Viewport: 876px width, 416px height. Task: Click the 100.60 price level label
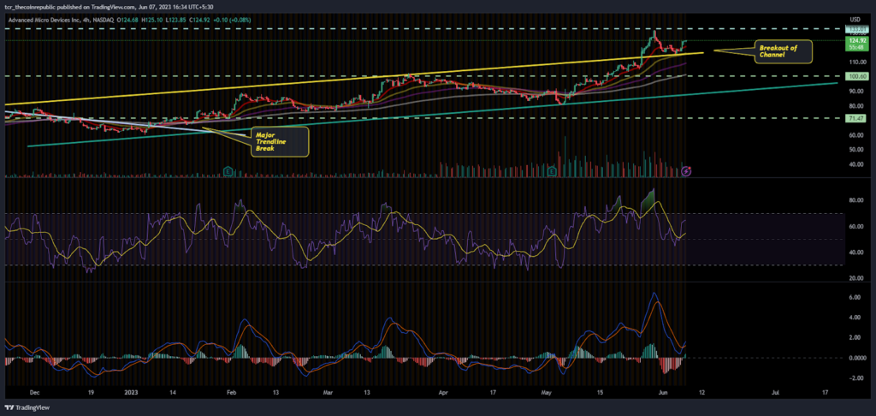point(857,76)
